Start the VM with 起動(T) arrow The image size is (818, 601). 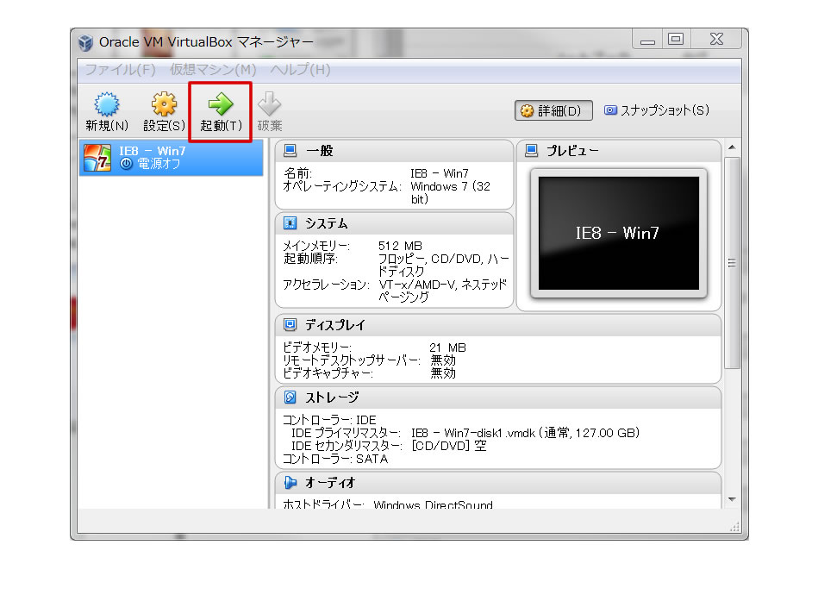coord(221,103)
